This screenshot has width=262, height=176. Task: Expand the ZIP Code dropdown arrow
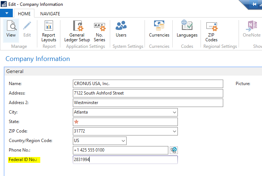[x=175, y=131]
